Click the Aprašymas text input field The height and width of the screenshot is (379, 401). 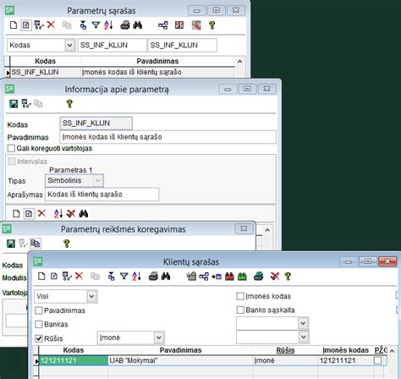(102, 195)
